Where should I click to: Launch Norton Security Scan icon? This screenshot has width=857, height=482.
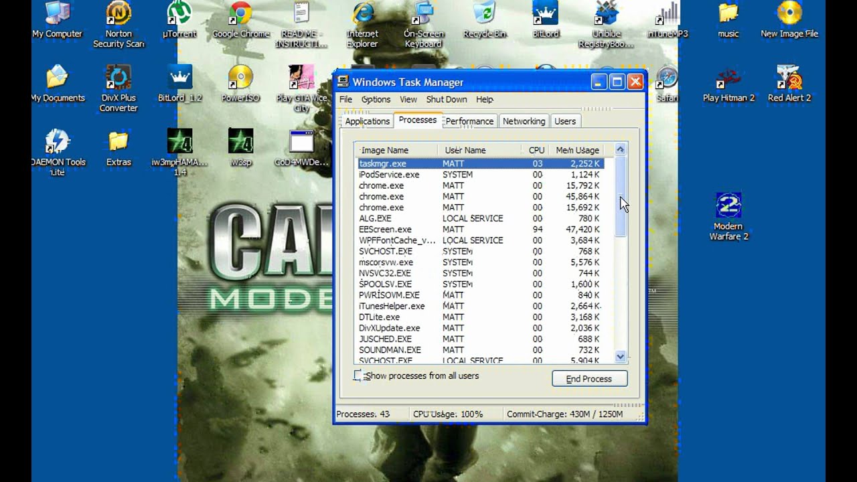119,25
